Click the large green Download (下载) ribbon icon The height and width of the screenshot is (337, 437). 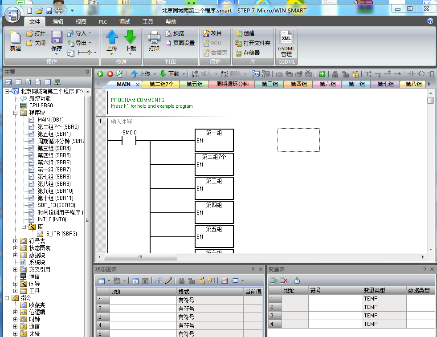(x=130, y=40)
